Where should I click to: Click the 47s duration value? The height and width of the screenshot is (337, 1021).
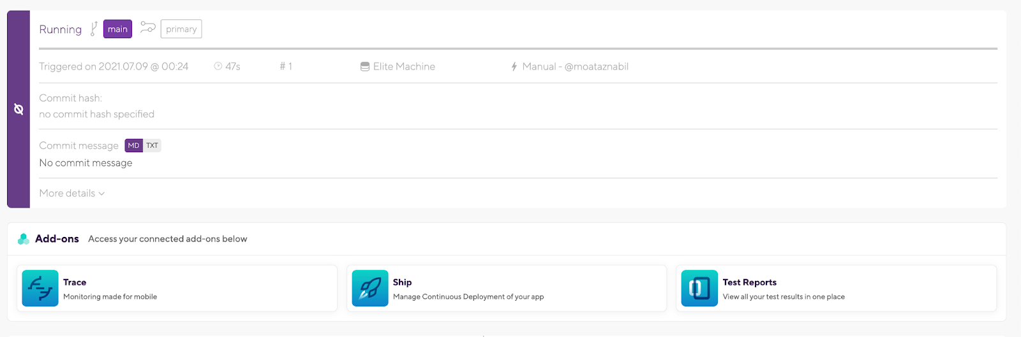(x=233, y=66)
